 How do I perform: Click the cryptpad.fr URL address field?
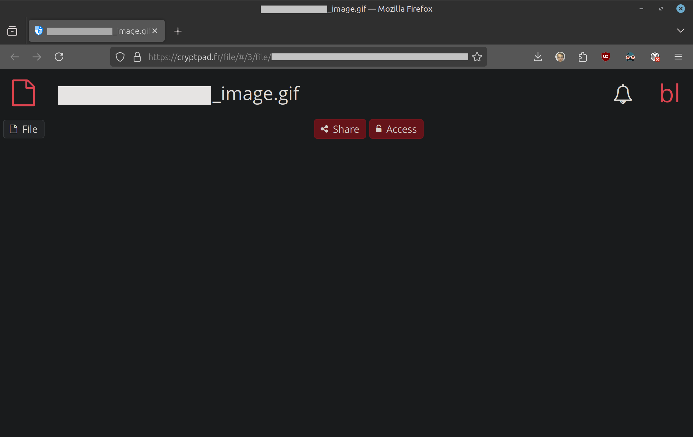click(x=307, y=57)
